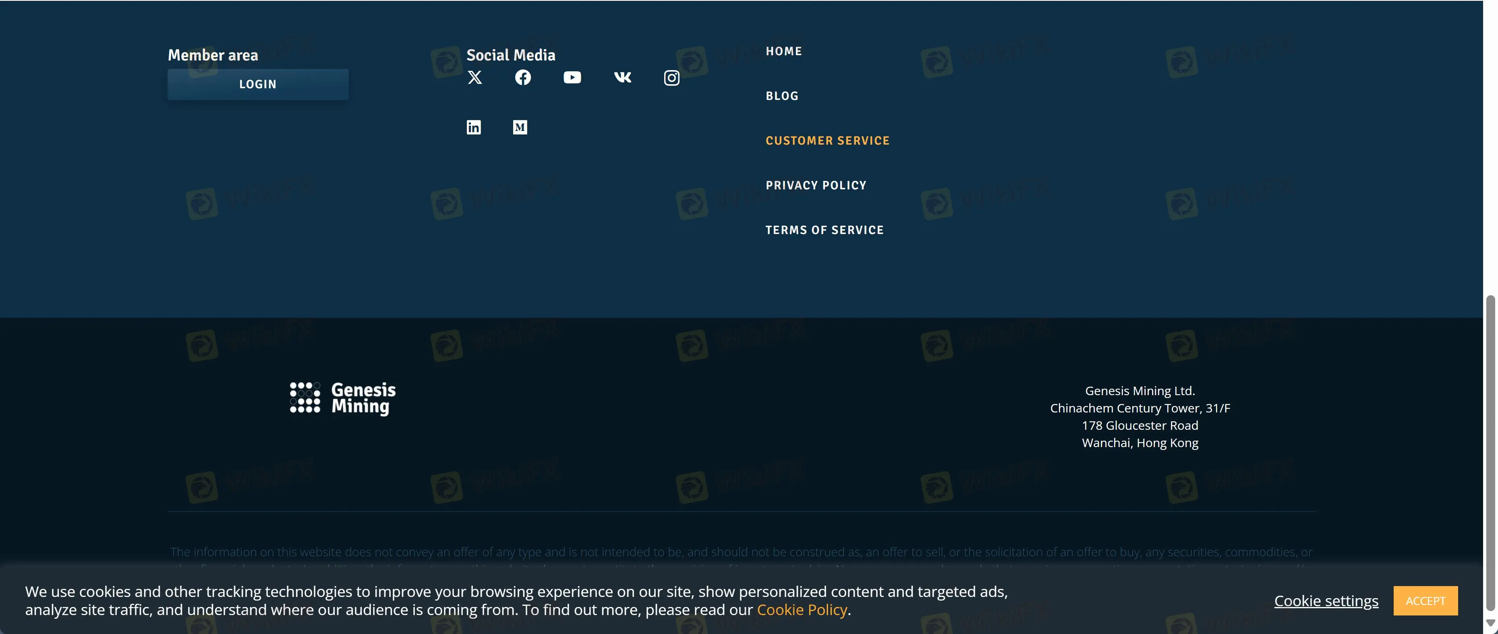Screen dimensions: 1498x634
Task: Open the Medium social icon
Action: (520, 127)
